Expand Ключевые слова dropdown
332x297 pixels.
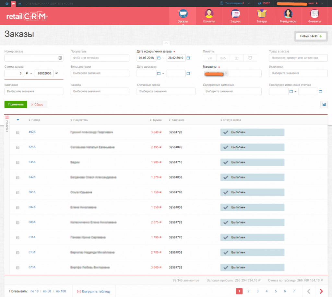[x=166, y=91]
